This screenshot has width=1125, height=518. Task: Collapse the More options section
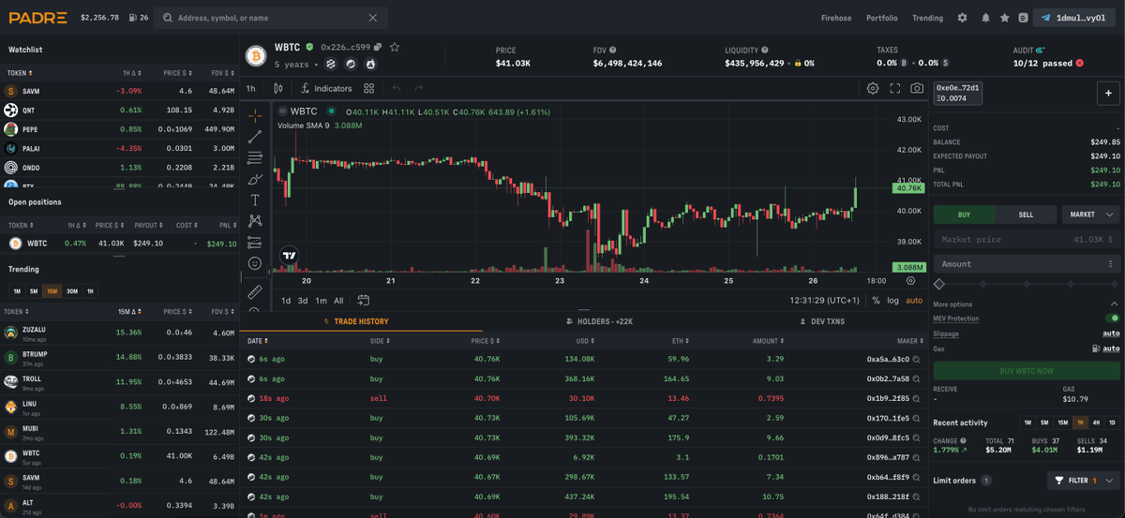tap(1114, 304)
